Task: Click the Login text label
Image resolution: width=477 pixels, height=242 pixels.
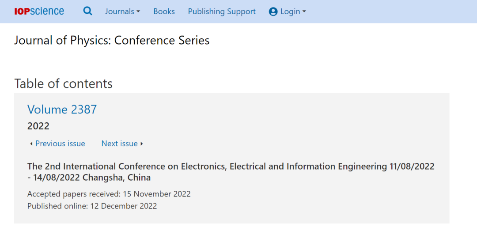Action: pyautogui.click(x=290, y=11)
